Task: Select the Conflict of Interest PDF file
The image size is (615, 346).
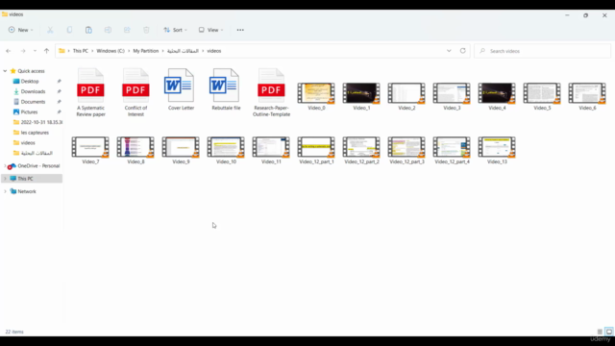Action: point(135,92)
